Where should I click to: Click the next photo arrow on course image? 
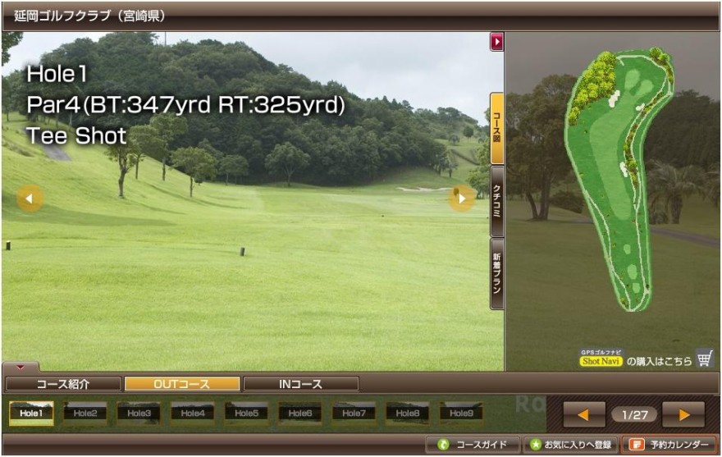(x=462, y=198)
